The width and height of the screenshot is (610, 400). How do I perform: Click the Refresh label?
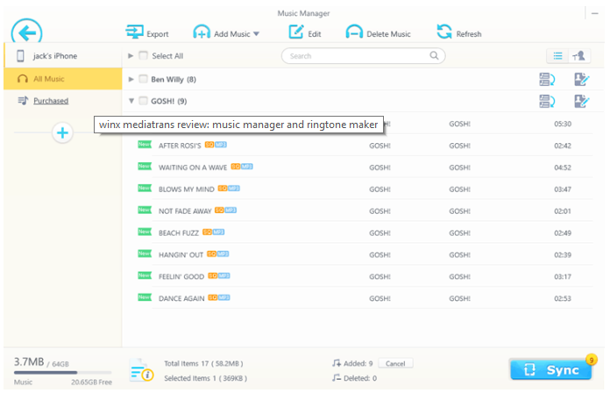(469, 34)
